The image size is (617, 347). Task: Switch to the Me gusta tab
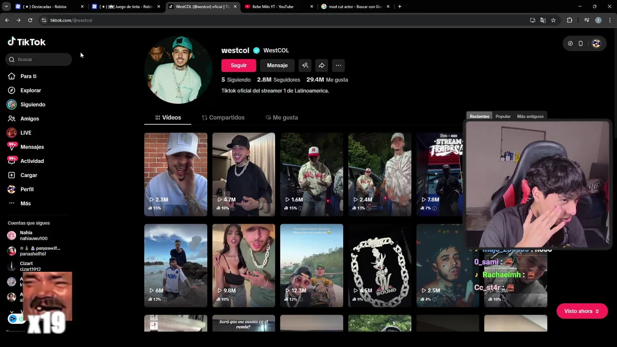(x=282, y=118)
